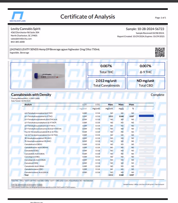Click the Levity Cannabis Spirit company name
Screen dimensions: 178x203
click(x=25, y=29)
